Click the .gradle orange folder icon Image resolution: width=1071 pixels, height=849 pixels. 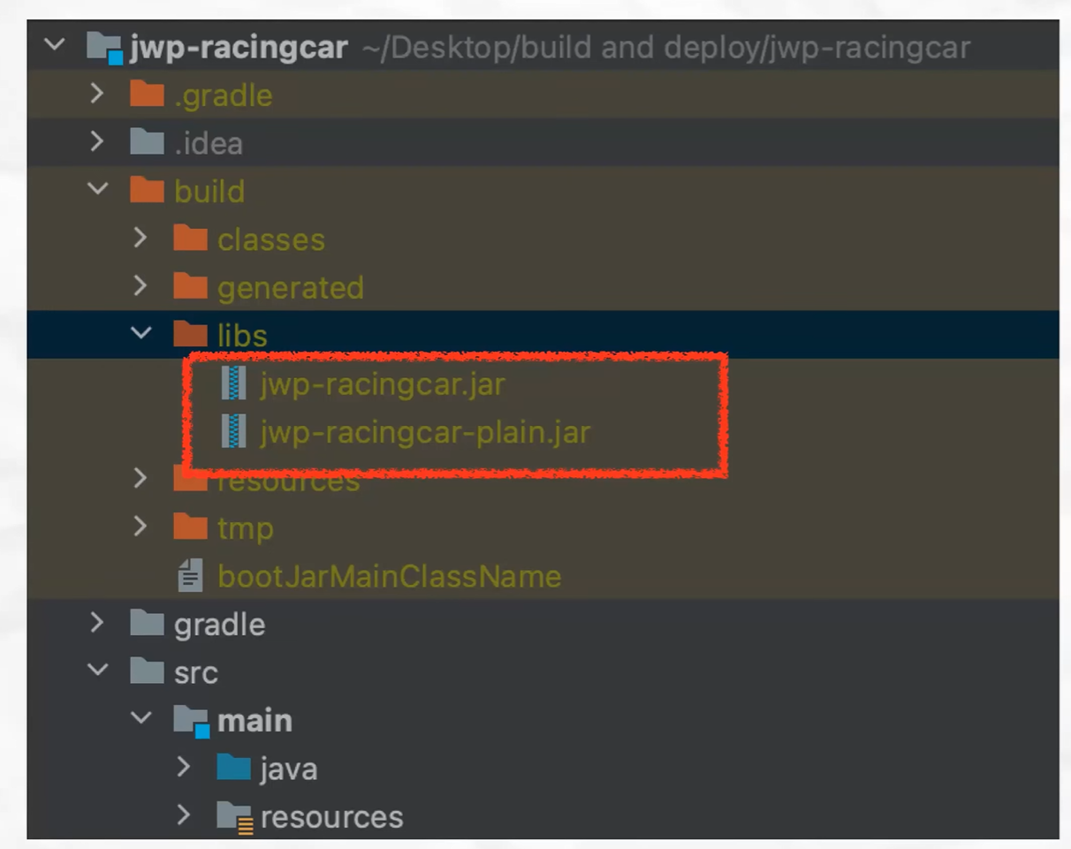pos(147,95)
